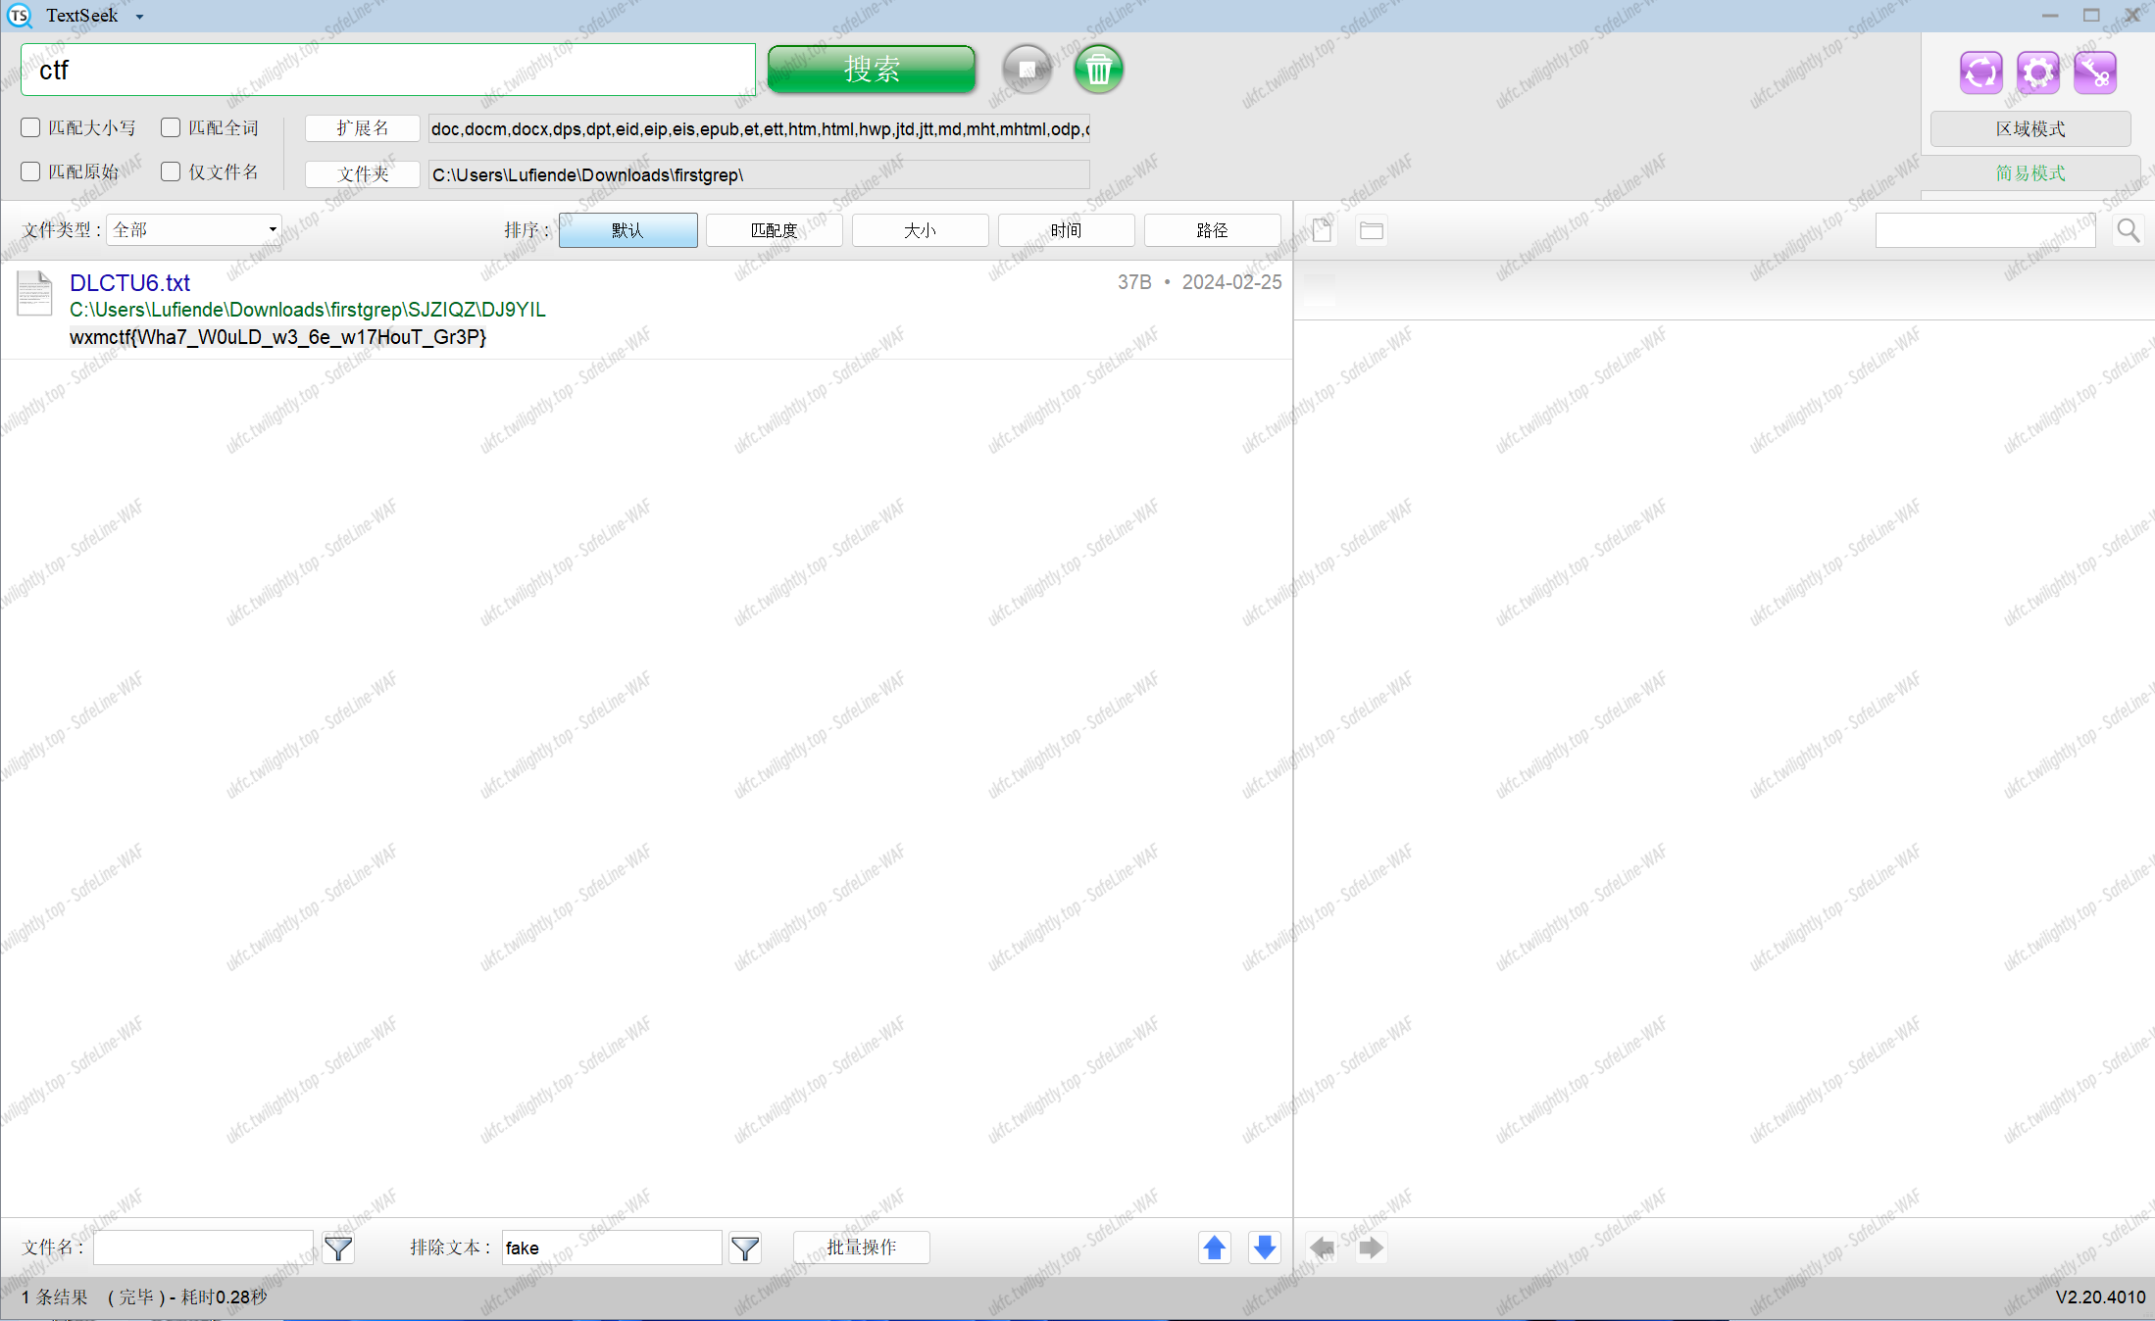Open settings with the purple gear icon
The image size is (2155, 1321).
click(2037, 73)
